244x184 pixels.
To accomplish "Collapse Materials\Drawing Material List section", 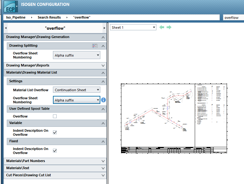I will click(x=103, y=73).
